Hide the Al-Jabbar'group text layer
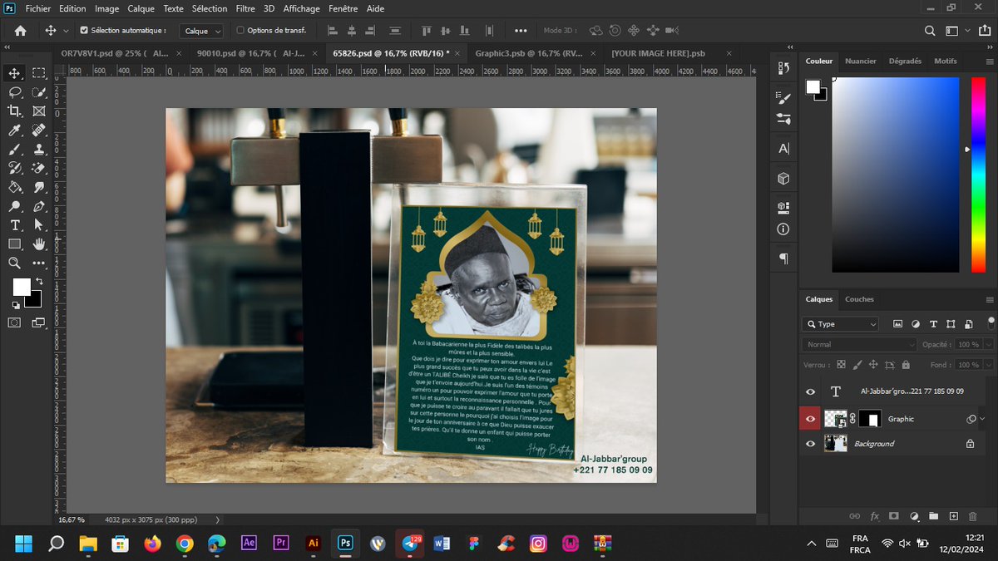The width and height of the screenshot is (998, 561). [x=811, y=391]
